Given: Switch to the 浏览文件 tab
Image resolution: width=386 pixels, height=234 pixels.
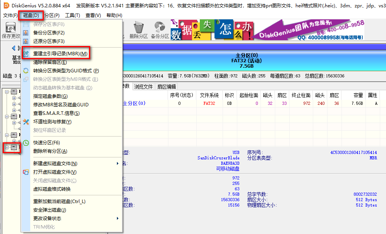Looking at the screenshot, I should tap(144, 87).
